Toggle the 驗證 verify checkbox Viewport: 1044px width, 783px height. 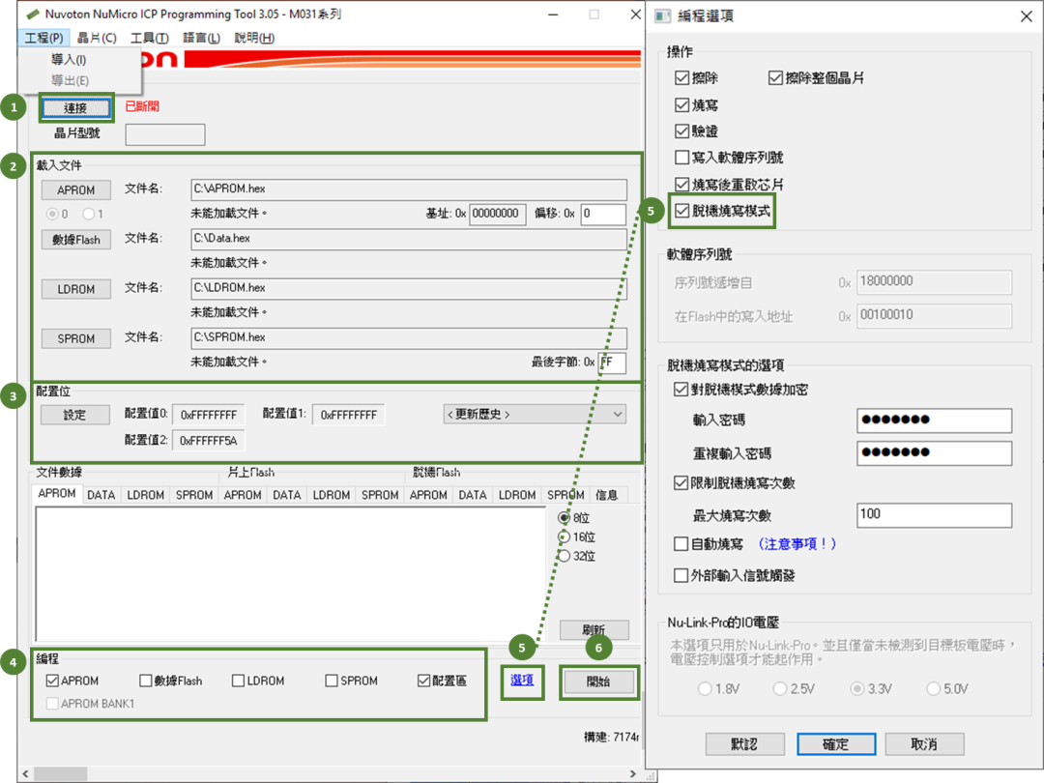pyautogui.click(x=681, y=131)
